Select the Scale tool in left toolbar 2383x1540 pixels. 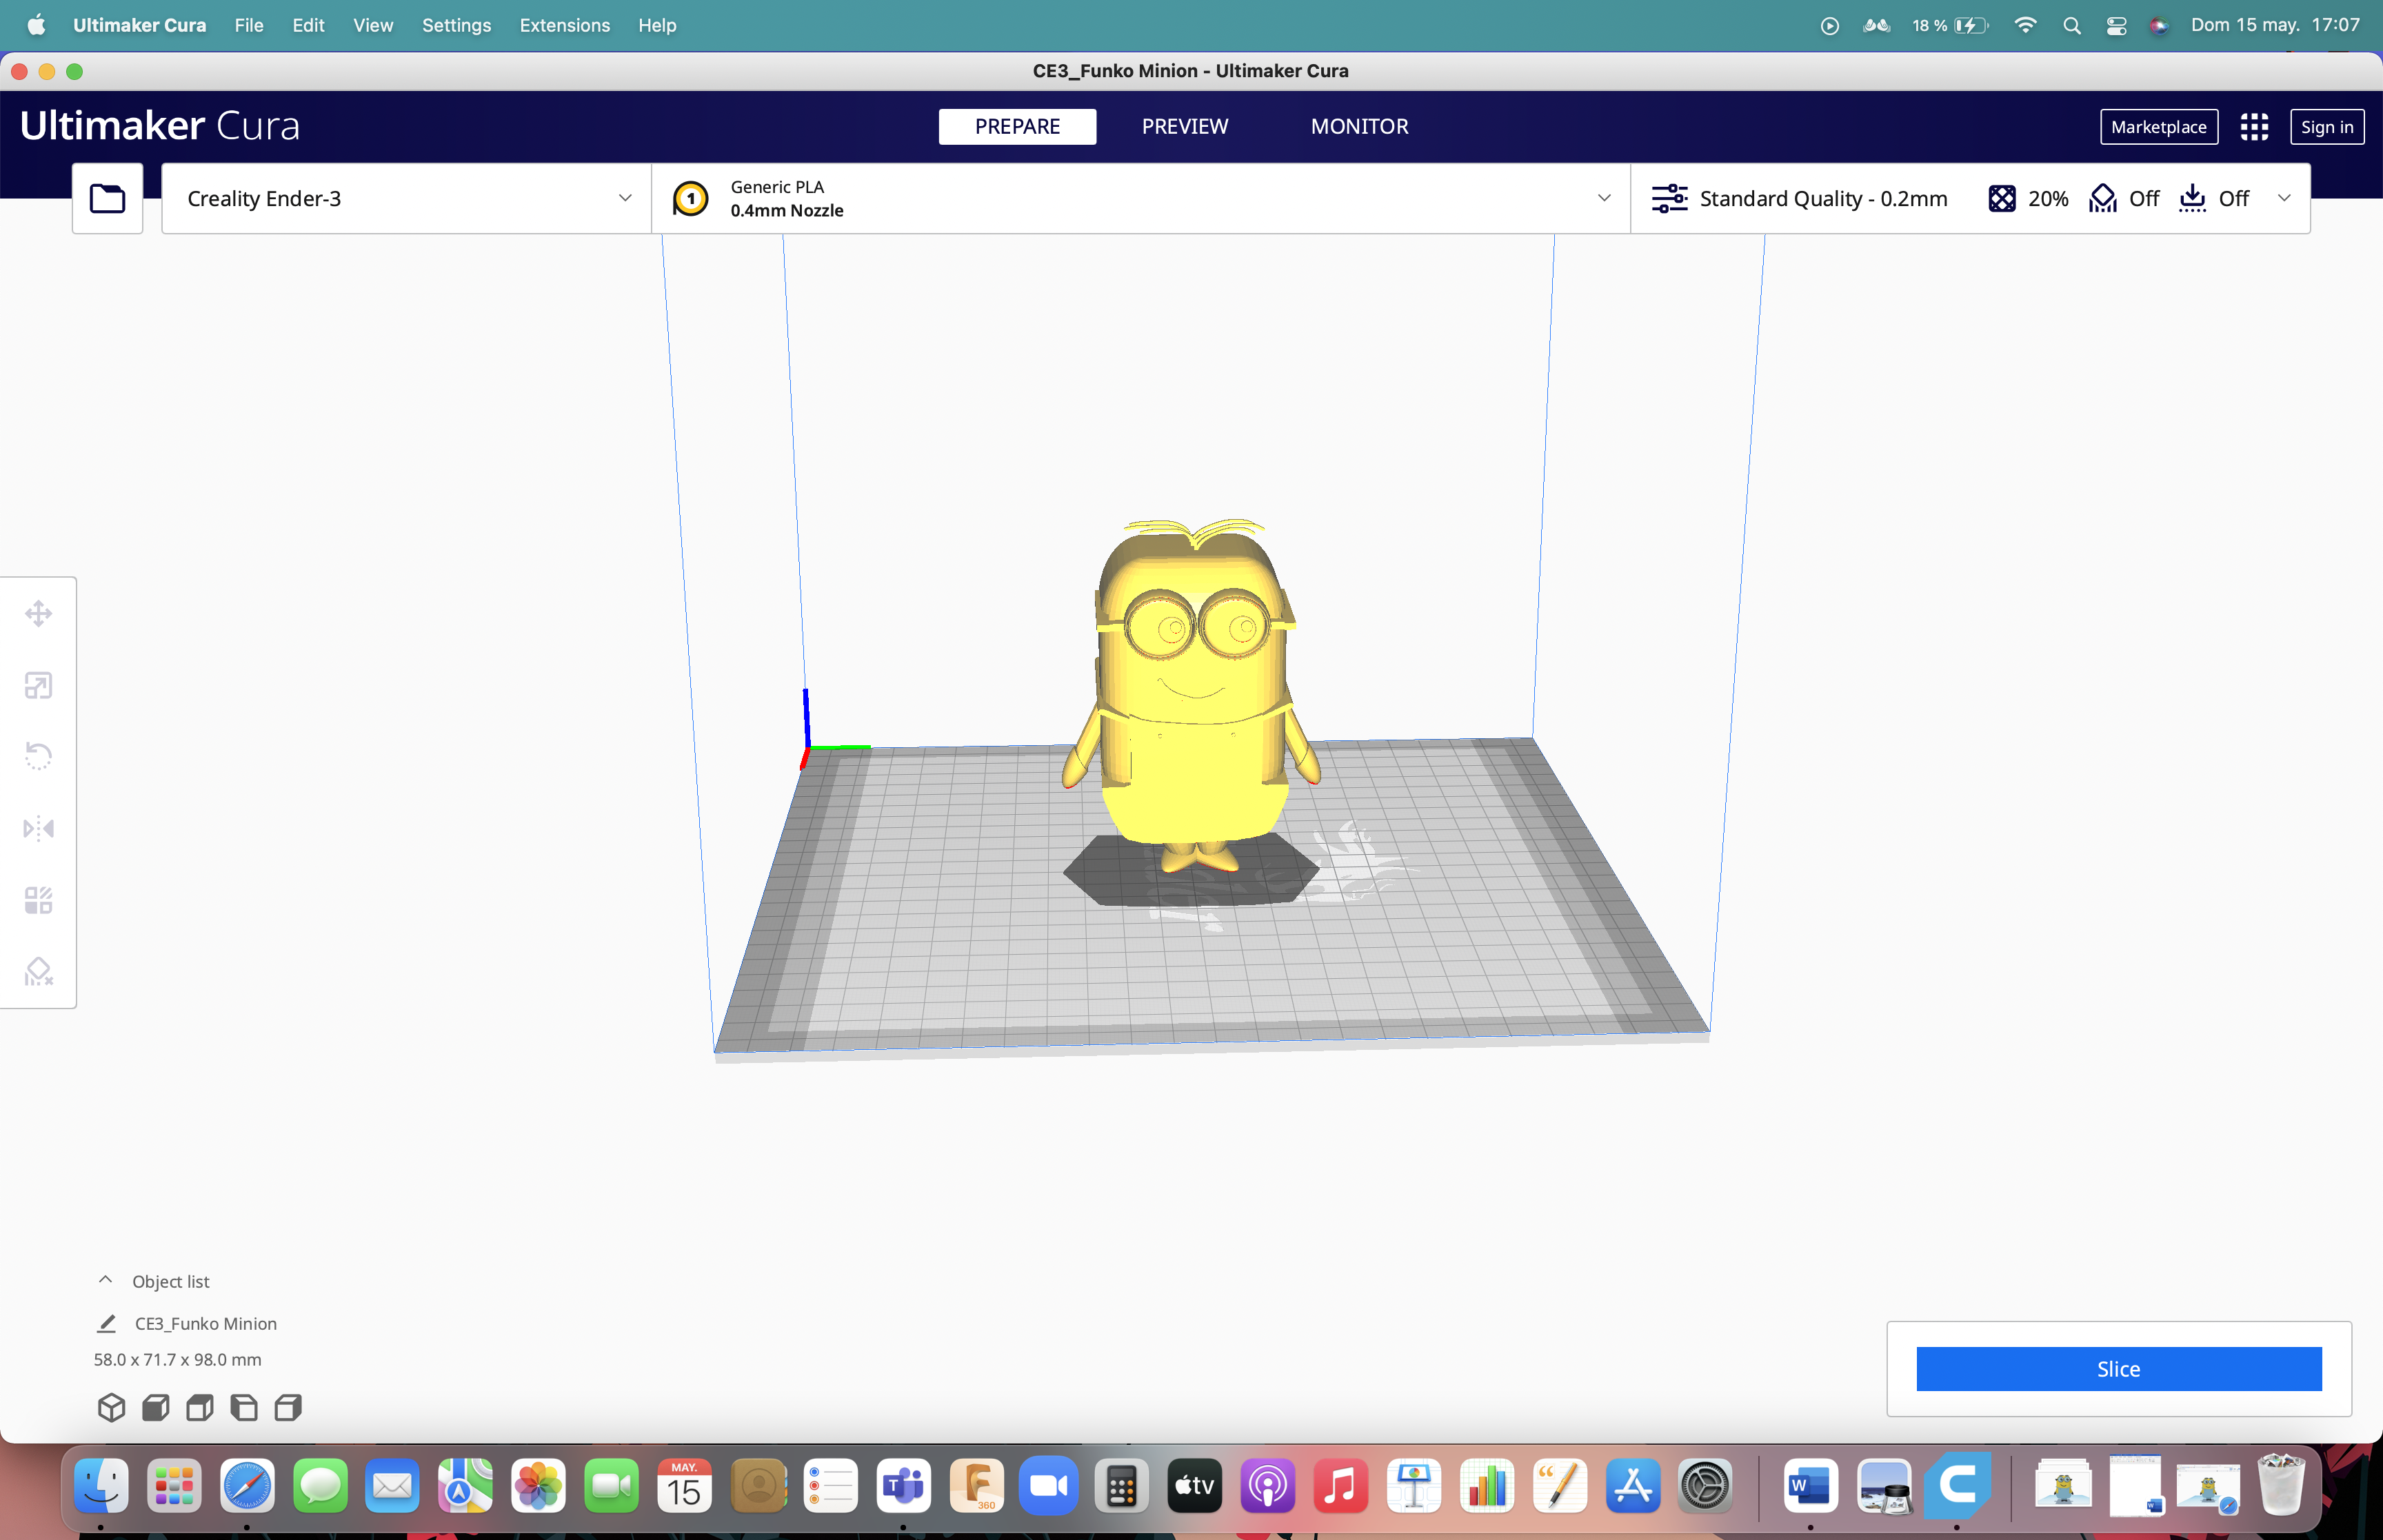pyautogui.click(x=38, y=685)
